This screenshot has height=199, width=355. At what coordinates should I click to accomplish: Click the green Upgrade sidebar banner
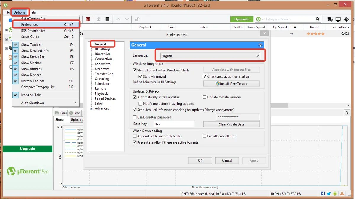(x=28, y=149)
